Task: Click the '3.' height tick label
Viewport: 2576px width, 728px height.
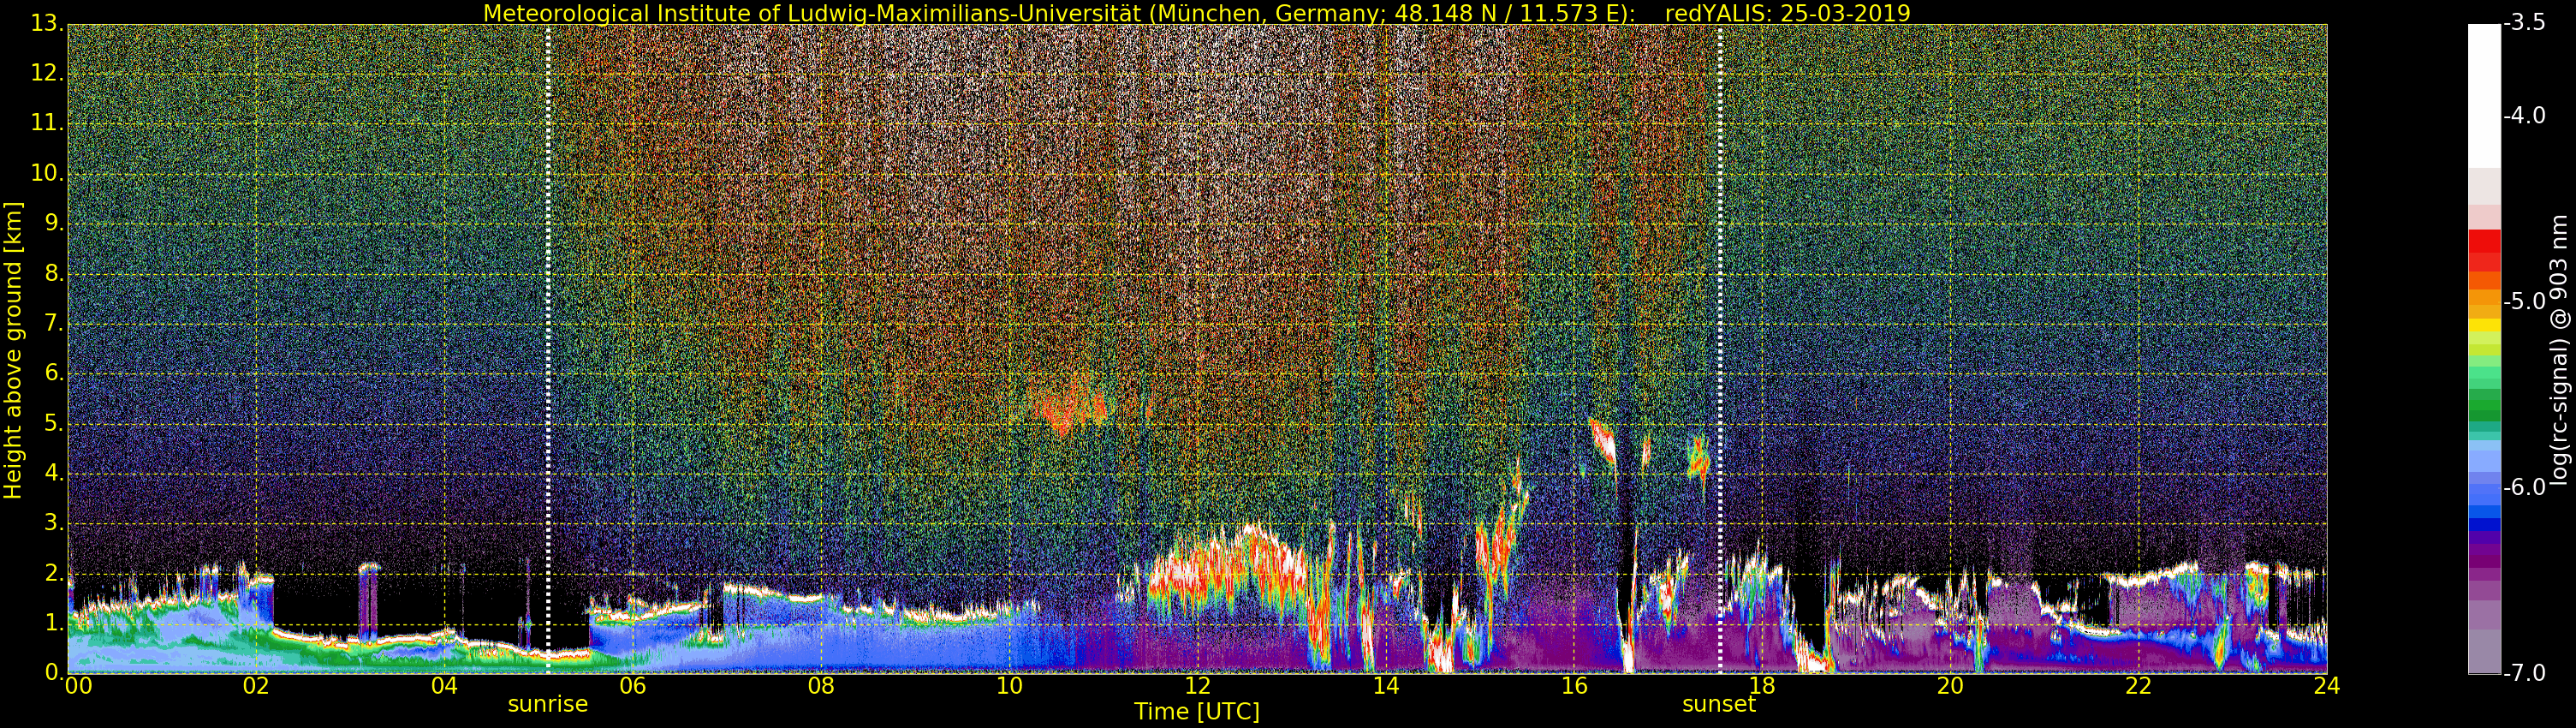Action: tap(54, 523)
